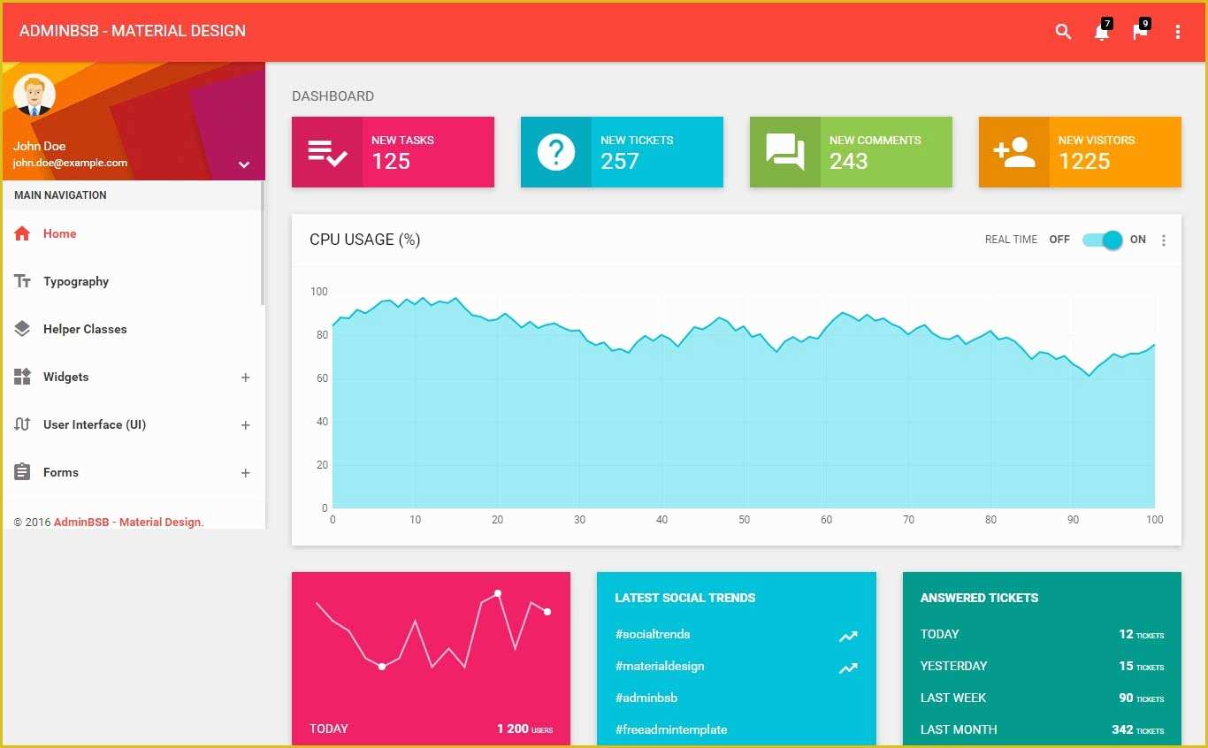This screenshot has width=1208, height=748.
Task: Open the top bar three-dot menu
Action: [1178, 32]
